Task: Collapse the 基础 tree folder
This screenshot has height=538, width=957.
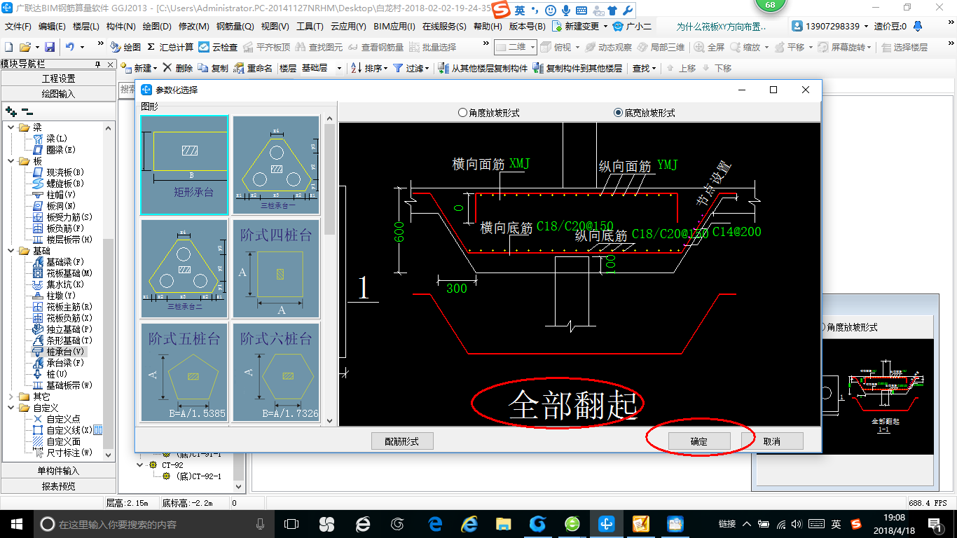Action: point(11,251)
